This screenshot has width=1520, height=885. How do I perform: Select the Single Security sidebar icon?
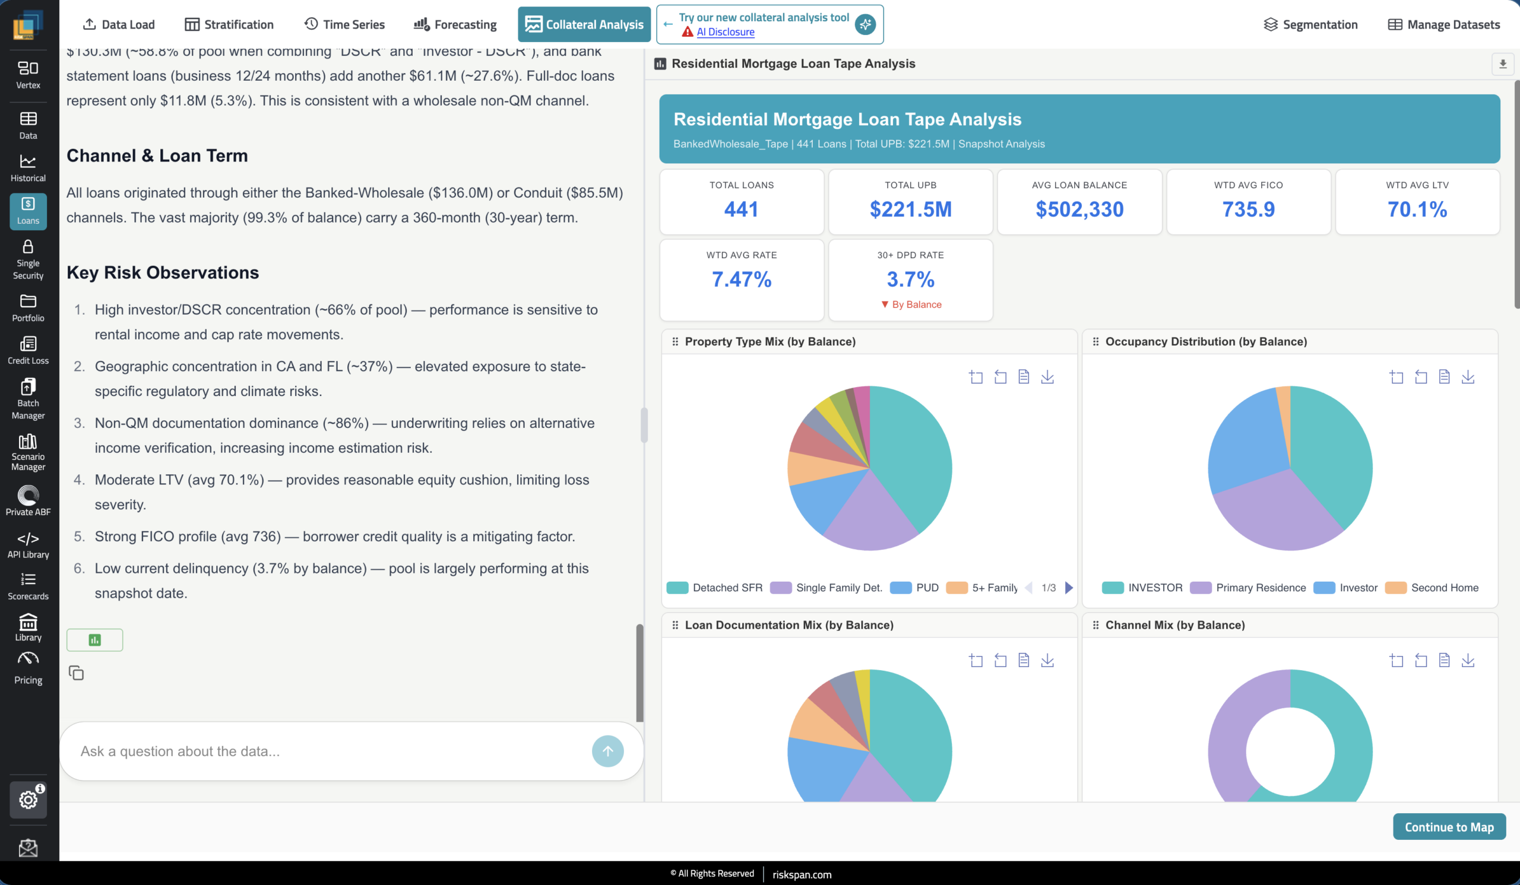(28, 260)
